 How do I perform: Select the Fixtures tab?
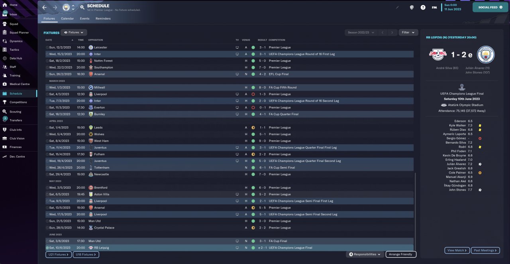coord(49,18)
